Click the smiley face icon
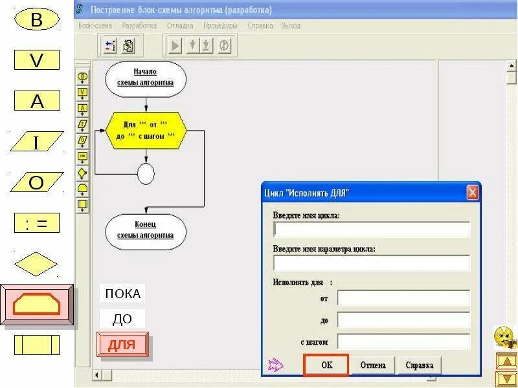Screen dimensions: 518x388 (504, 337)
